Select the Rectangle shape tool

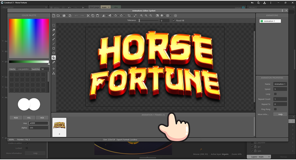(x=54, y=48)
